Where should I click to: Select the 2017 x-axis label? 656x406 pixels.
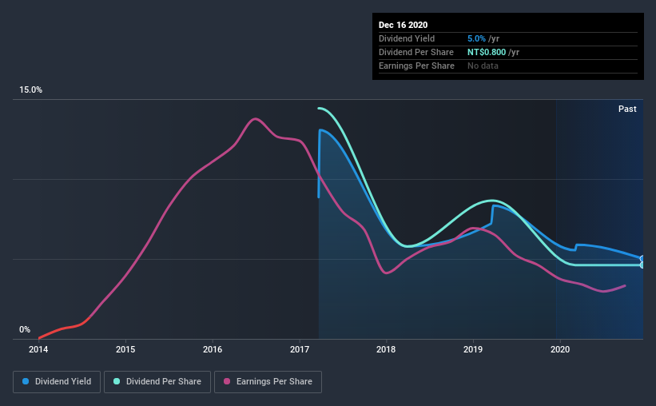tap(300, 349)
